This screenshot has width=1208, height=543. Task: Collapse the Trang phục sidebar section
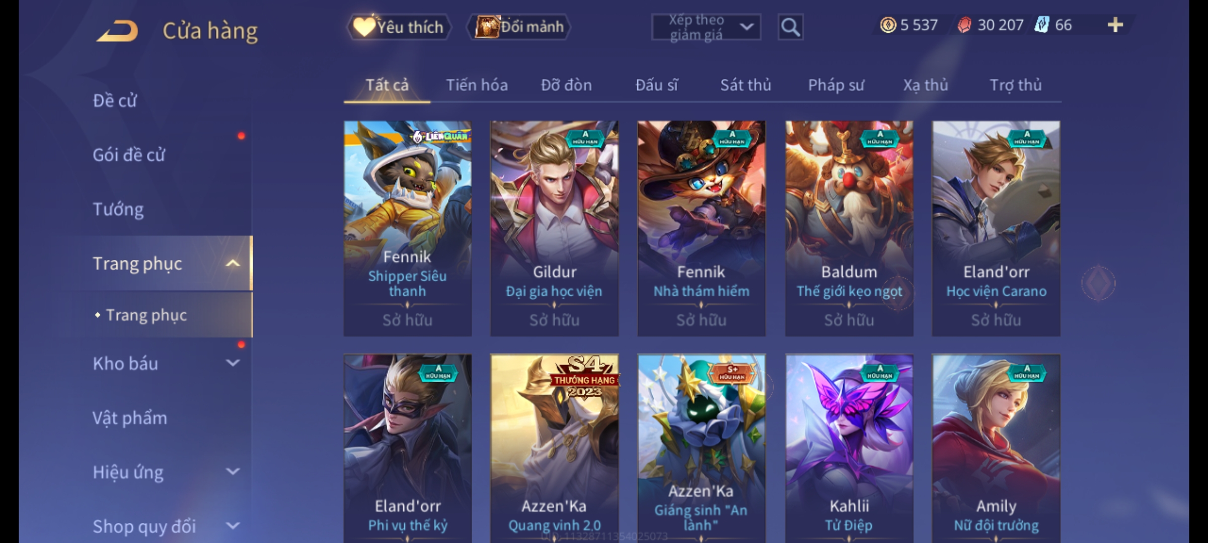click(x=233, y=263)
